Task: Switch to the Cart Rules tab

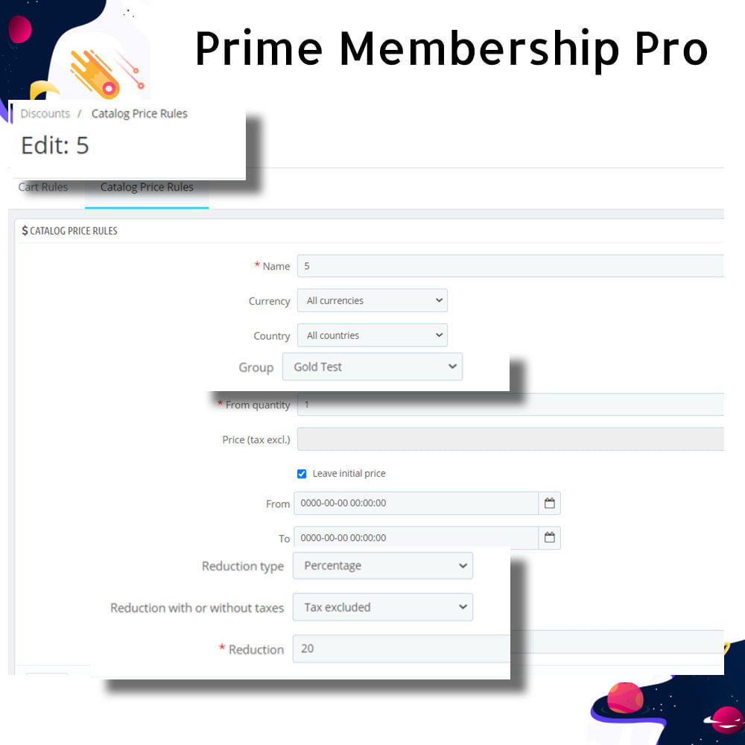Action: pos(42,187)
